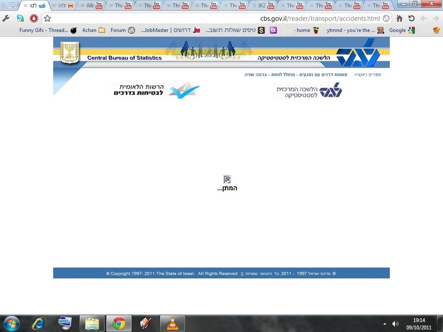443x332 pixels.
Task: Open Windows Explorer from taskbar
Action: tap(92, 324)
